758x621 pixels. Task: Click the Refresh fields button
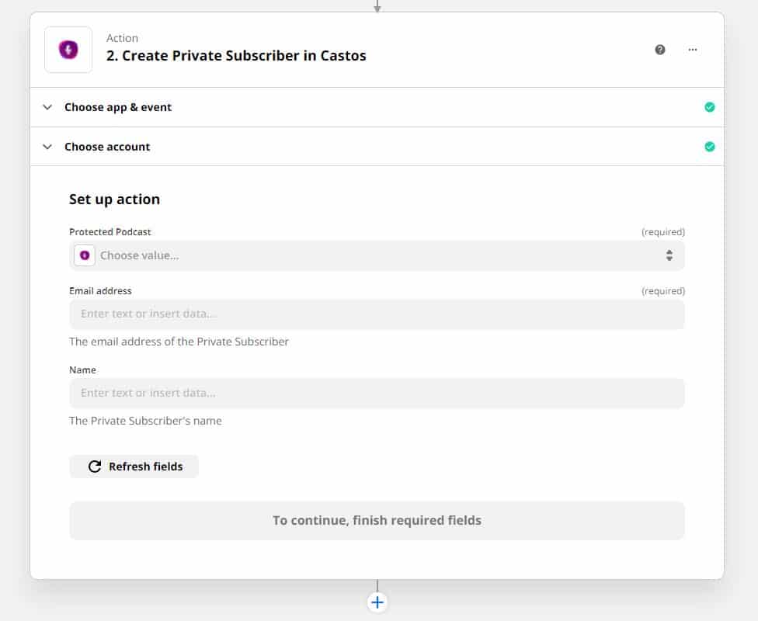click(x=134, y=467)
